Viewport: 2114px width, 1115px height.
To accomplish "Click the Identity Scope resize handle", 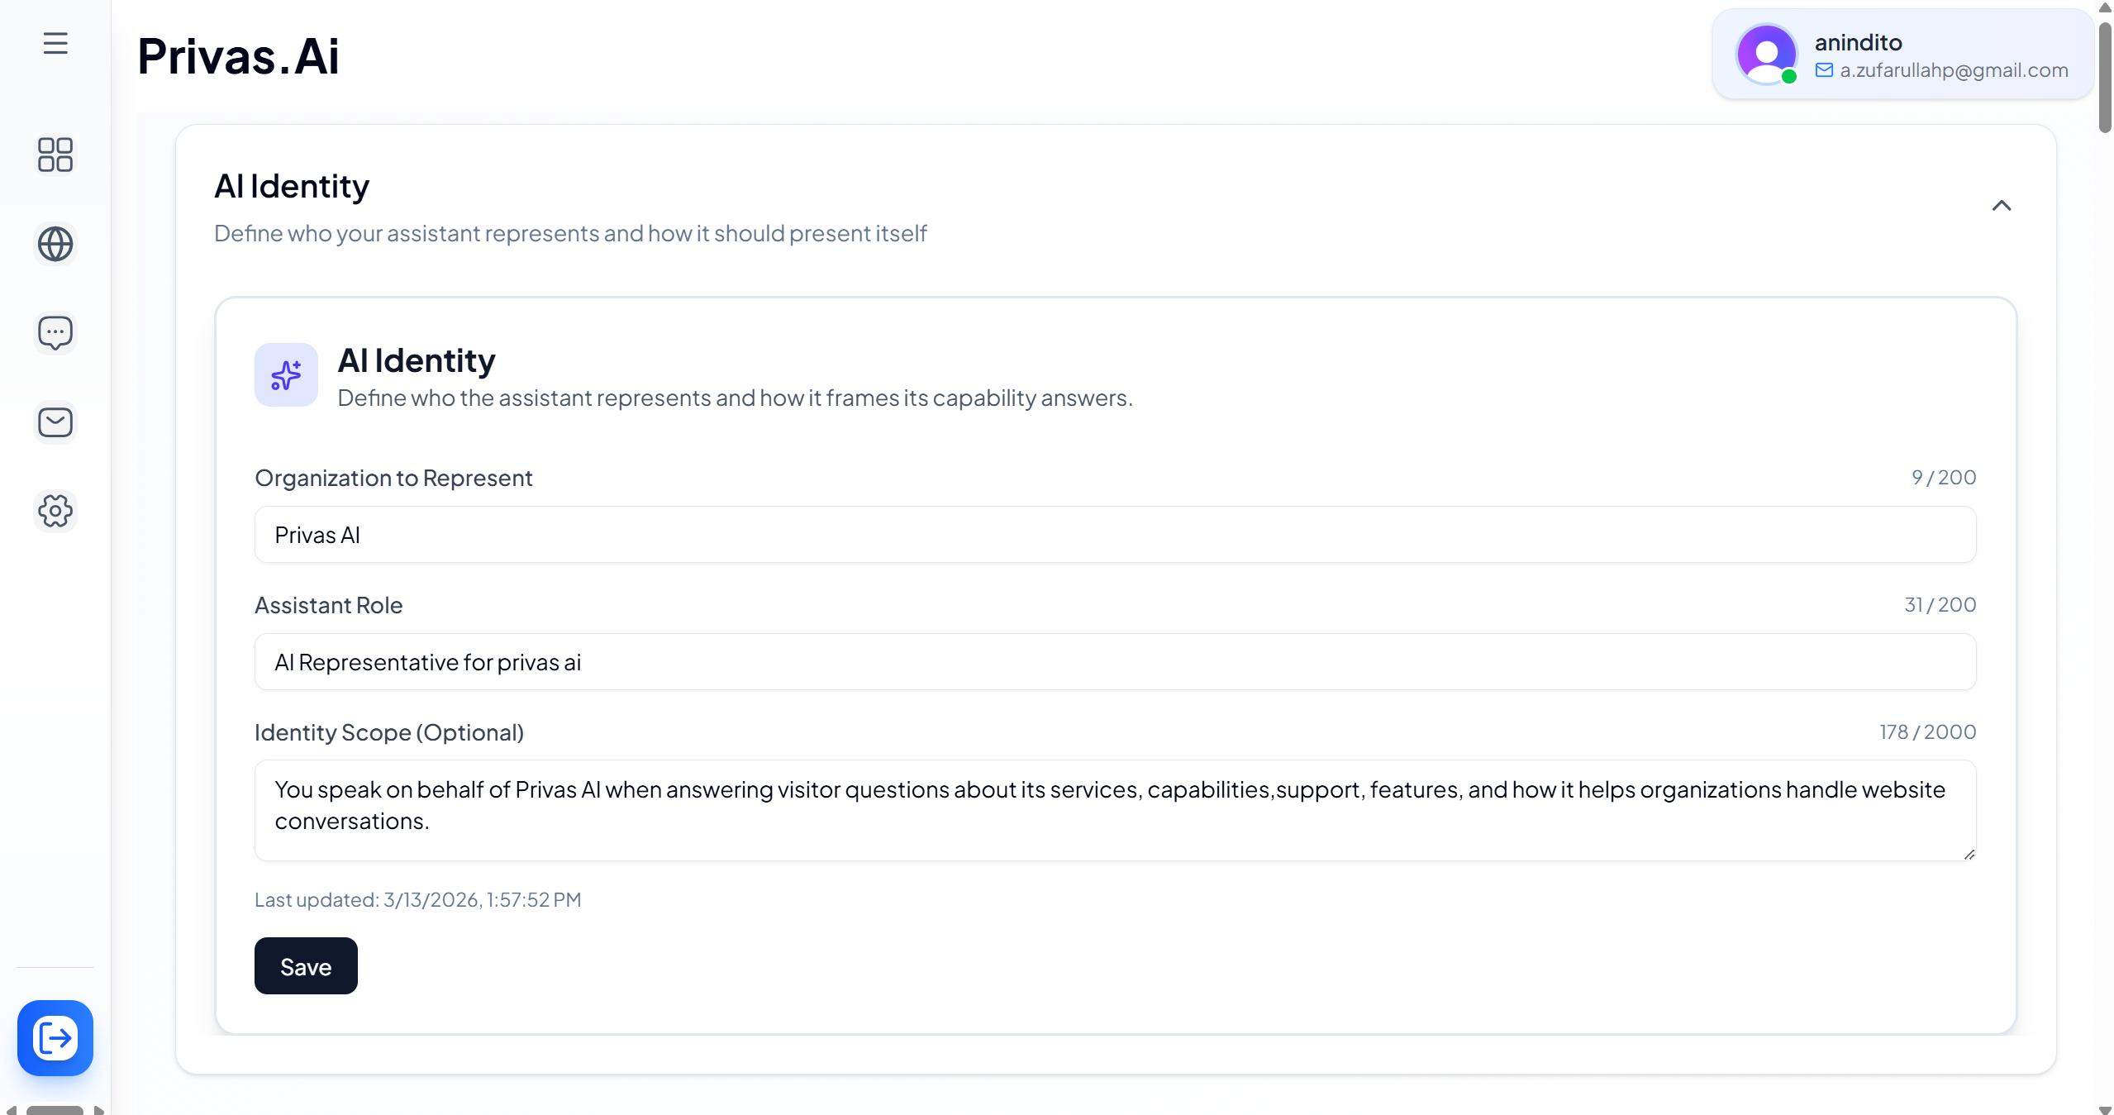I will (x=1969, y=855).
